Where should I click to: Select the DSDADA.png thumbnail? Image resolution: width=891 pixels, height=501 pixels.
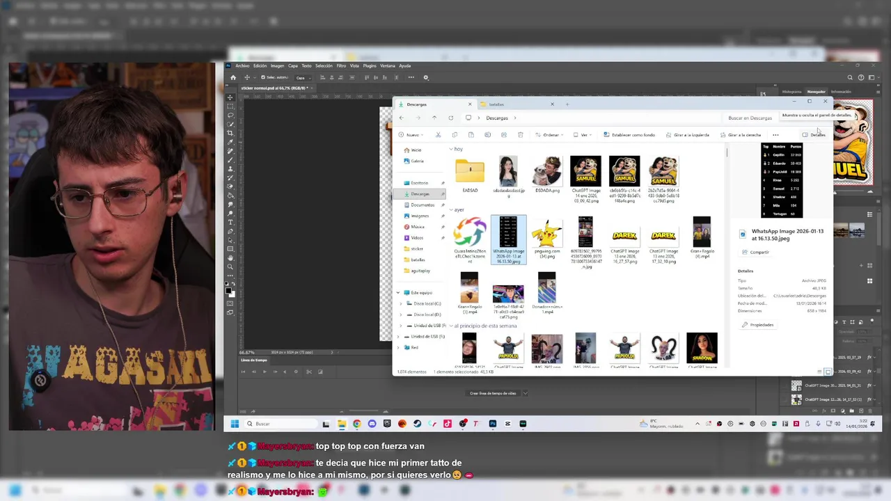[x=547, y=171]
